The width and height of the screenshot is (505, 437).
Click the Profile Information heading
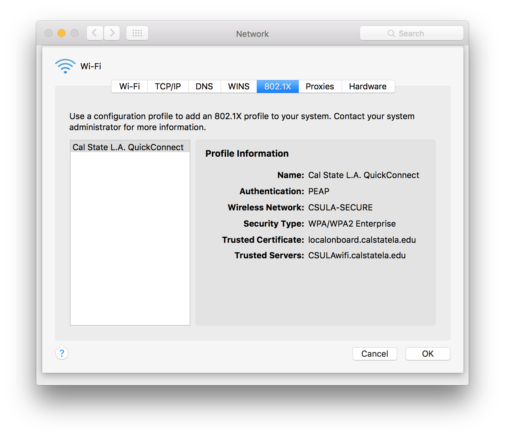(247, 153)
